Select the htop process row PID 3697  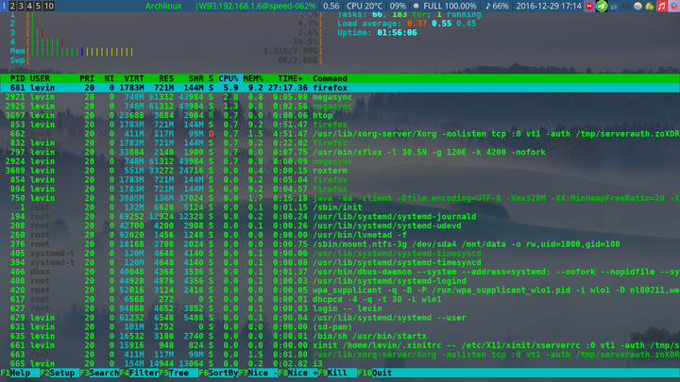point(340,115)
